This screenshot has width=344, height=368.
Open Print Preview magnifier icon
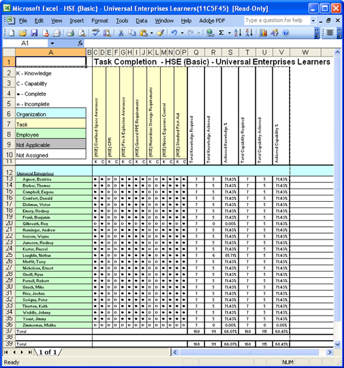tap(81, 33)
